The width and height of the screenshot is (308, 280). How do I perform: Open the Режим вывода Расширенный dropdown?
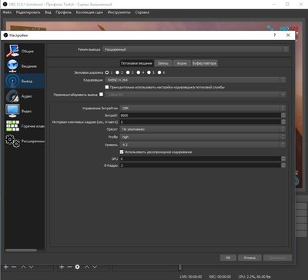[x=196, y=49]
